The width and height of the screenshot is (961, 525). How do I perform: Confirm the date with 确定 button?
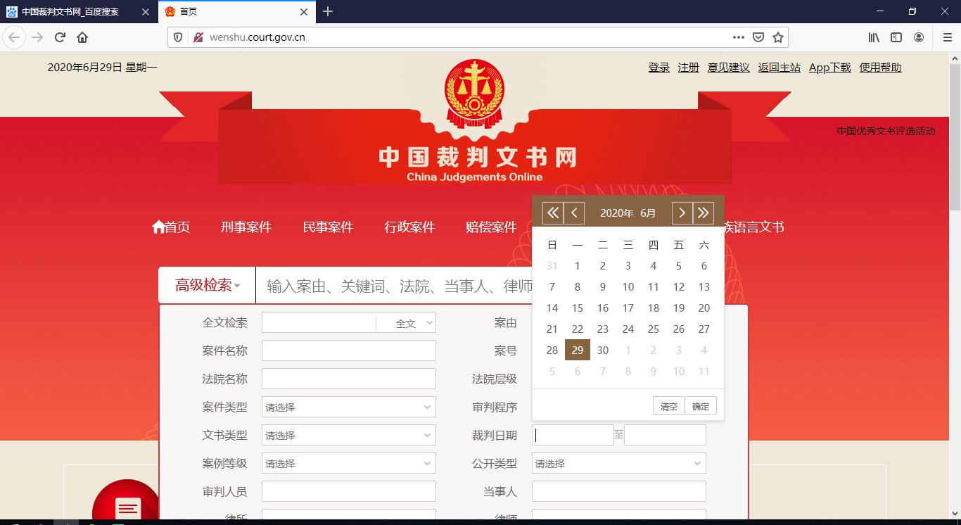(700, 405)
